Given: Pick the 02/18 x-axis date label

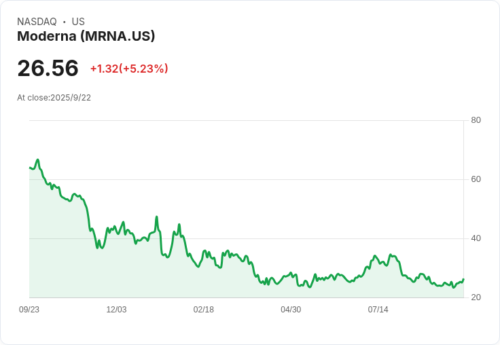Looking at the screenshot, I should click(x=203, y=310).
